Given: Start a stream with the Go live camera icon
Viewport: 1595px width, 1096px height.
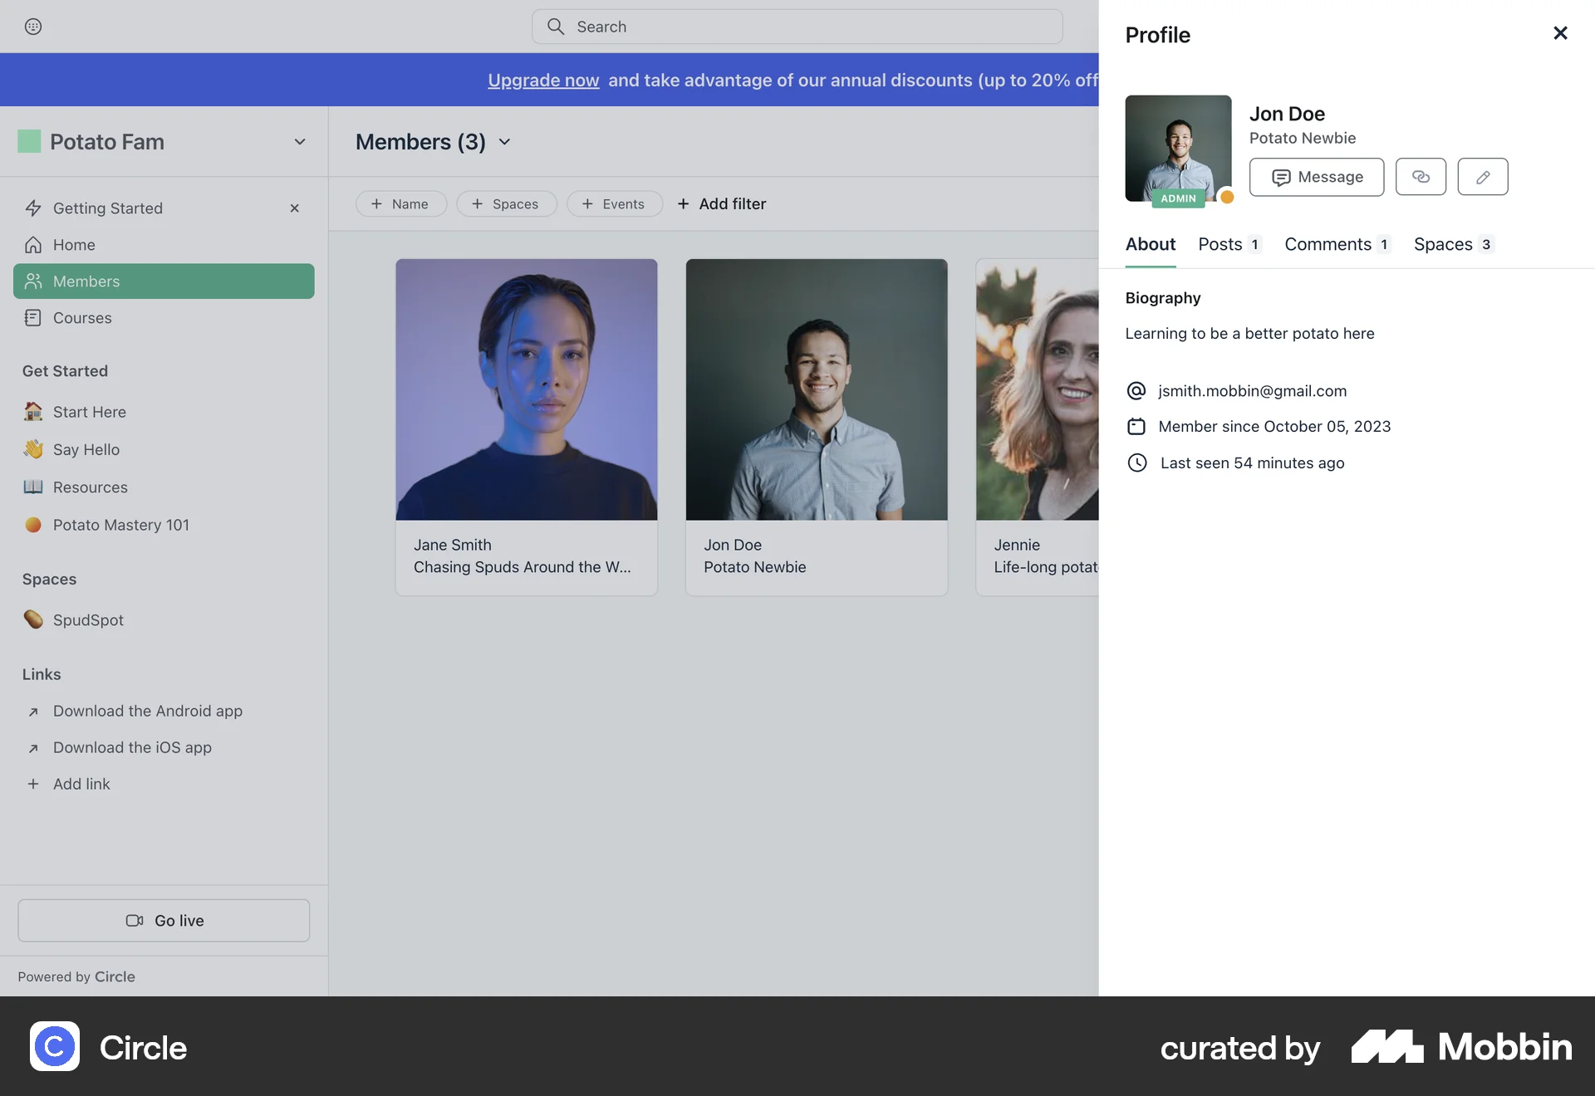Looking at the screenshot, I should (x=135, y=920).
